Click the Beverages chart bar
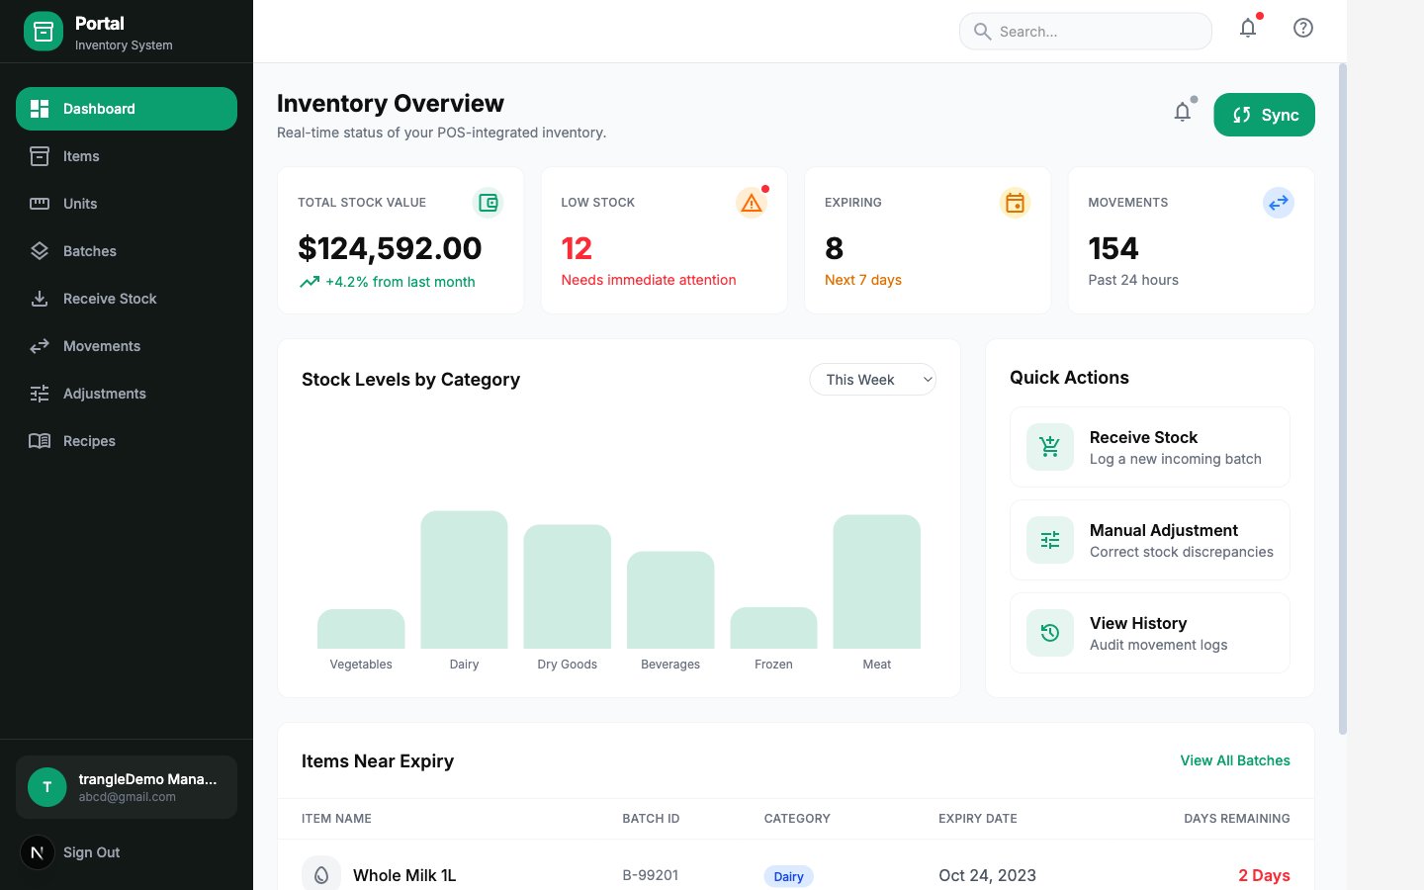This screenshot has height=890, width=1424. 670,600
